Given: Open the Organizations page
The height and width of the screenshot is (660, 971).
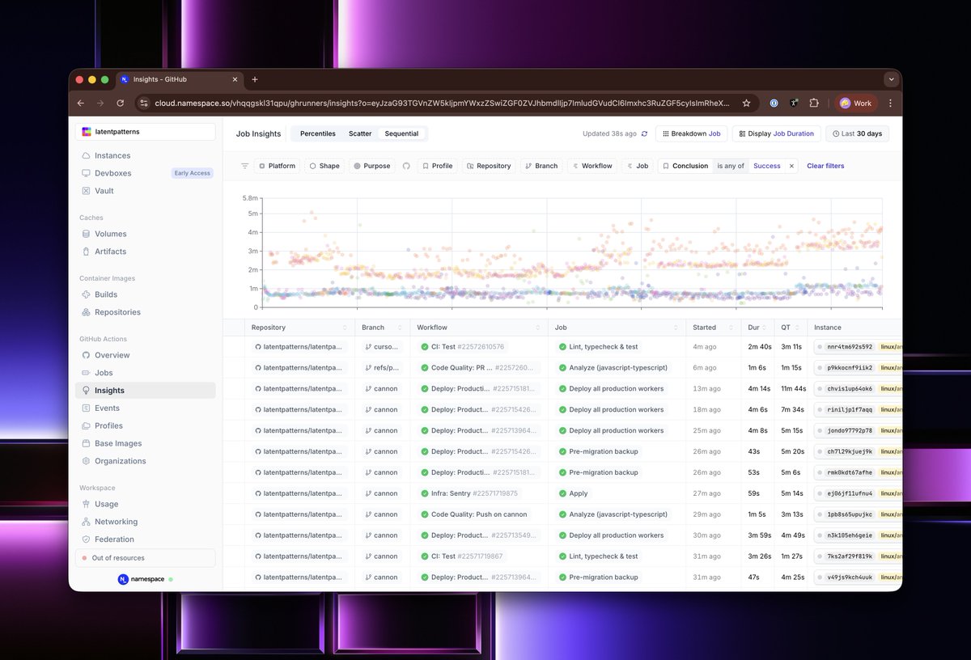Looking at the screenshot, I should pos(120,461).
